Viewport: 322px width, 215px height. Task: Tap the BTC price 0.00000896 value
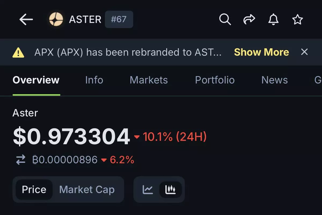point(65,160)
